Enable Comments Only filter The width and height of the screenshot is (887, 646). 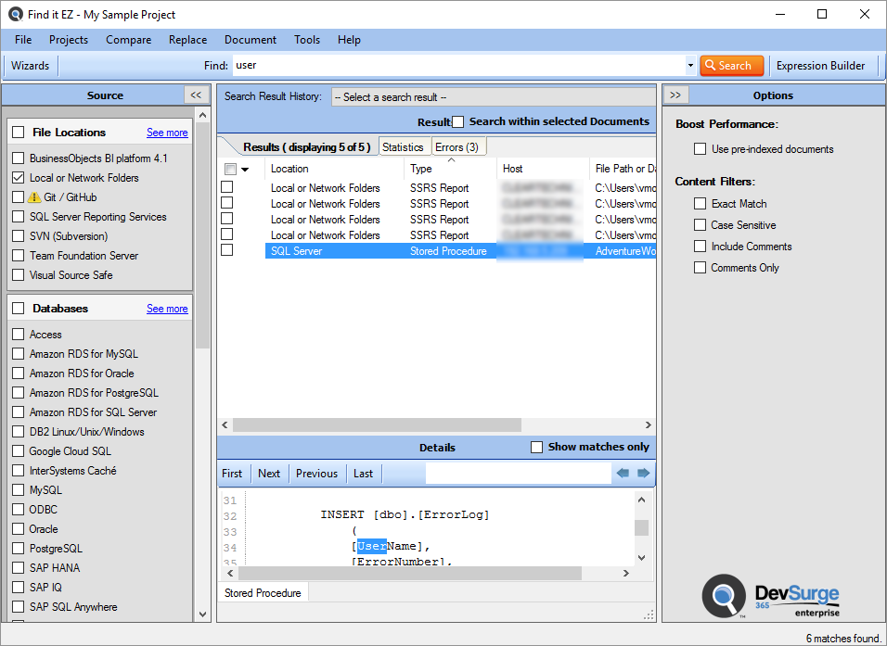(701, 267)
